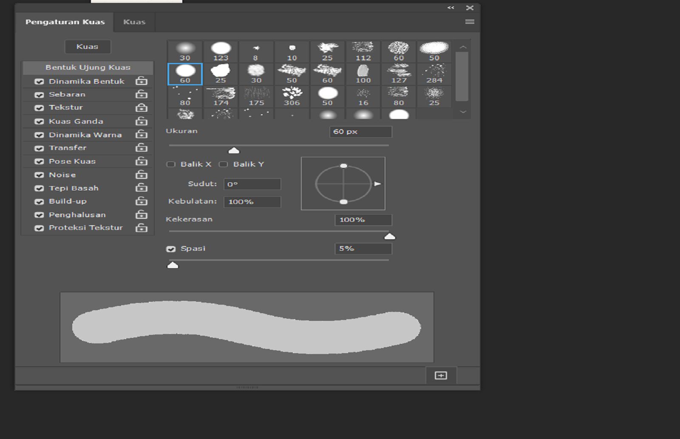This screenshot has height=439, width=680.
Task: Toggle lock for Penghalusan
Action: click(x=142, y=215)
